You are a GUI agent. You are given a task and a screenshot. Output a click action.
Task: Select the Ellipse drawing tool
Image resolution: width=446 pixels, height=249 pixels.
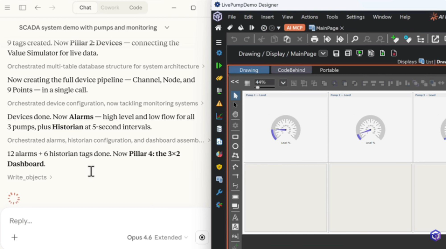pos(235,146)
